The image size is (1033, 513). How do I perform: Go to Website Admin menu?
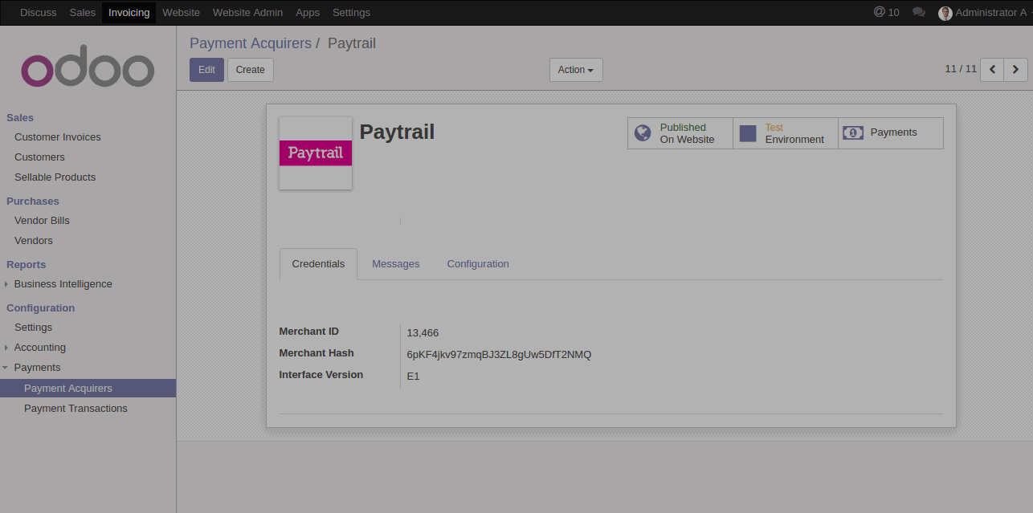pyautogui.click(x=247, y=12)
